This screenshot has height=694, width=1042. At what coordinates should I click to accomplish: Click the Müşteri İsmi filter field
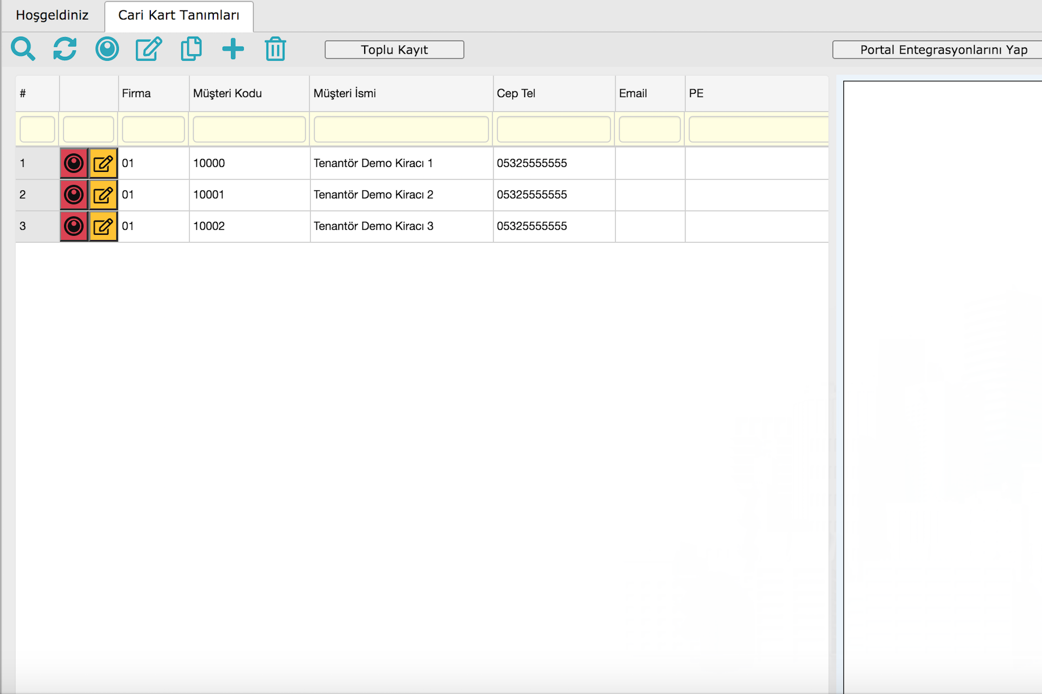[x=401, y=130]
